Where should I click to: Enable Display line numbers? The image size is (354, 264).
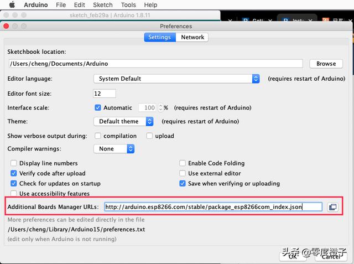(x=13, y=163)
